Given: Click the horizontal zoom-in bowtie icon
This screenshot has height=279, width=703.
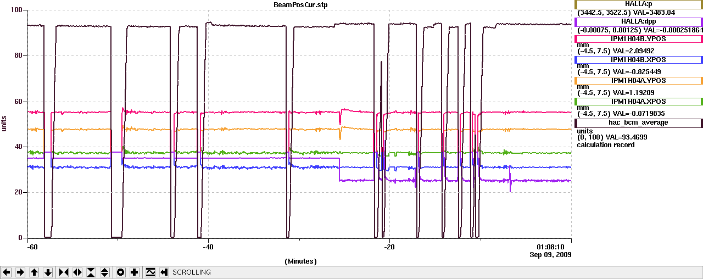Looking at the screenshot, I should pos(64,272).
